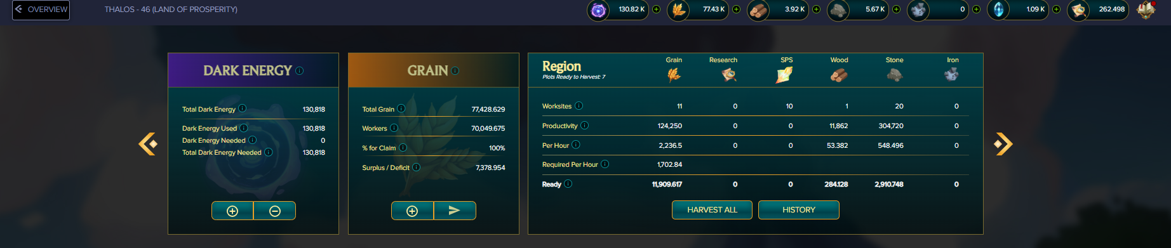This screenshot has height=248, width=1171.
Task: Decrease Dark Energy with minus button
Action: tap(275, 211)
